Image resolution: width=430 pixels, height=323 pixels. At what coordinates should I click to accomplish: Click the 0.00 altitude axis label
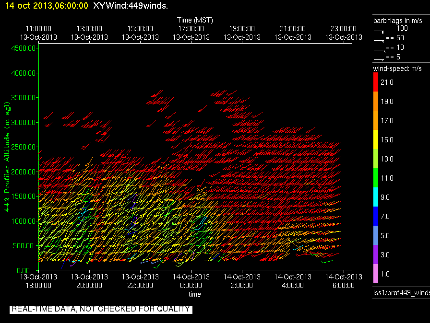pos(24,270)
